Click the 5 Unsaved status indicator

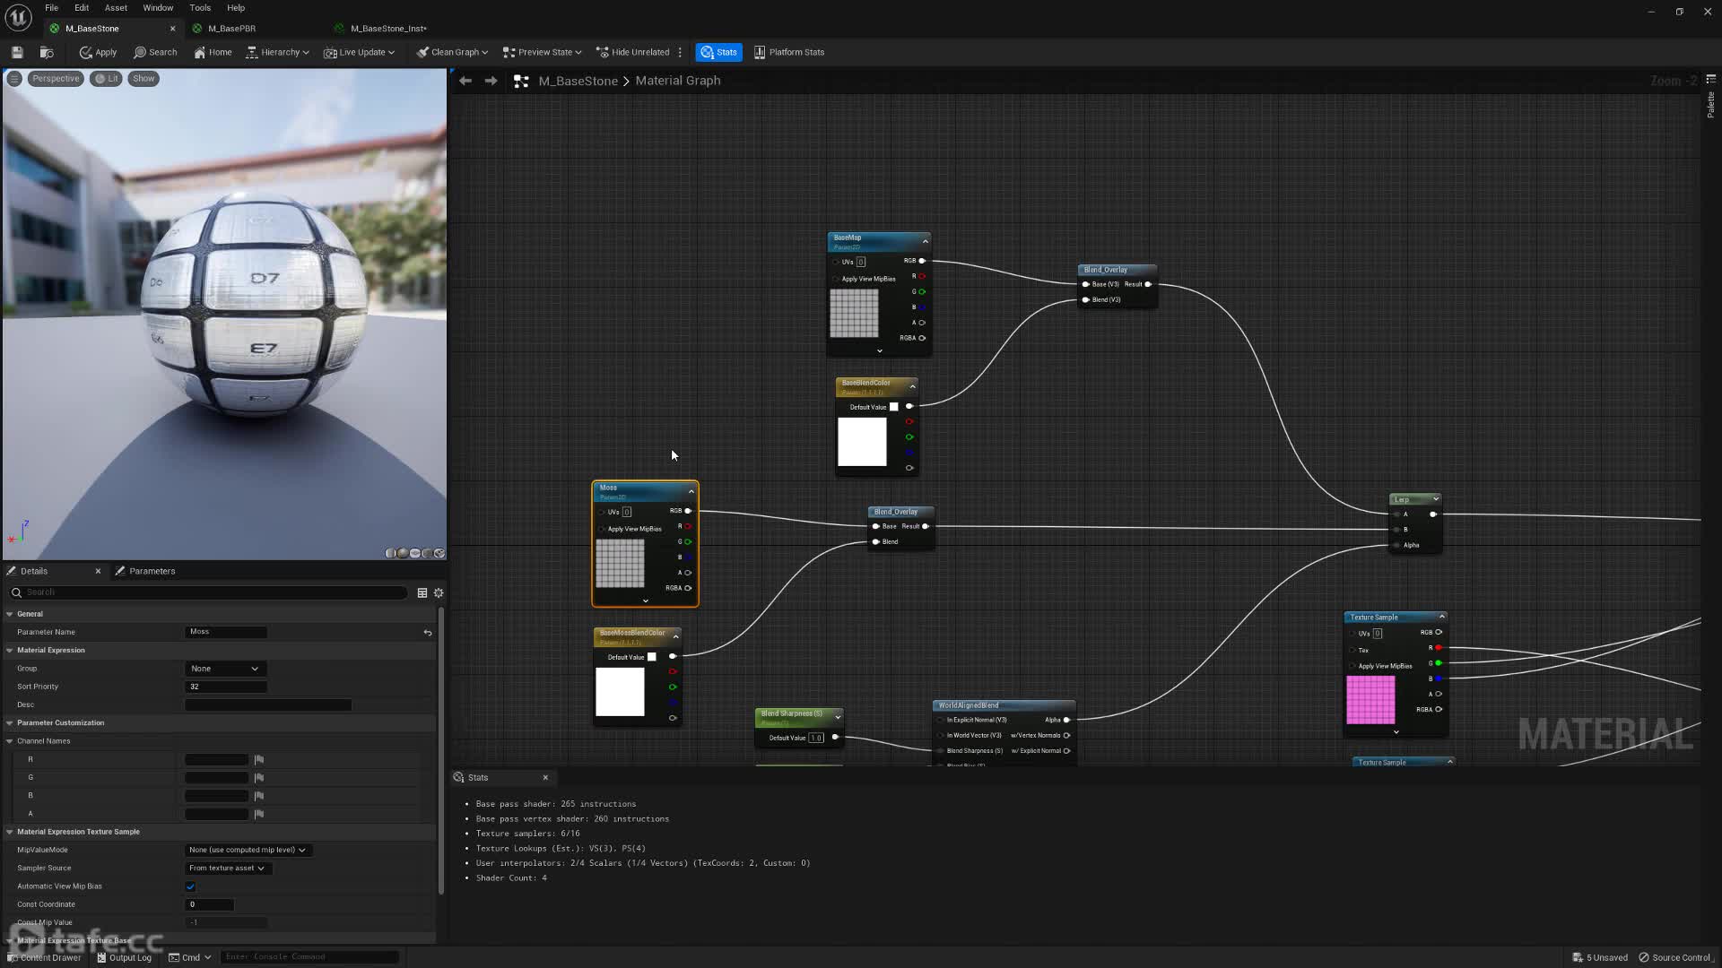pos(1600,957)
